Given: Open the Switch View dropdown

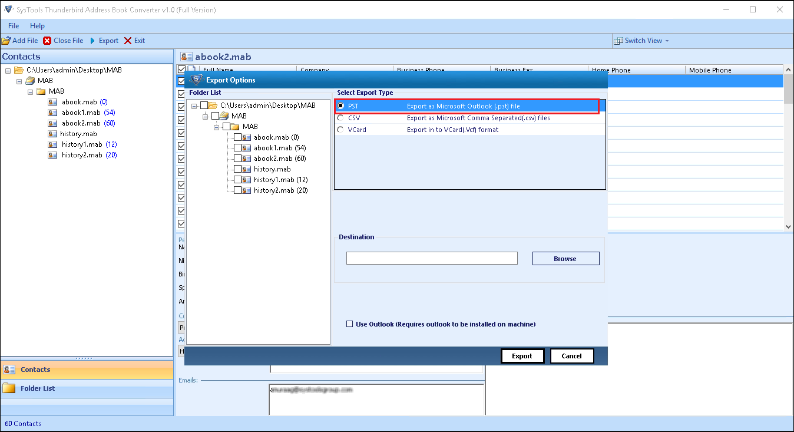Looking at the screenshot, I should coord(641,41).
